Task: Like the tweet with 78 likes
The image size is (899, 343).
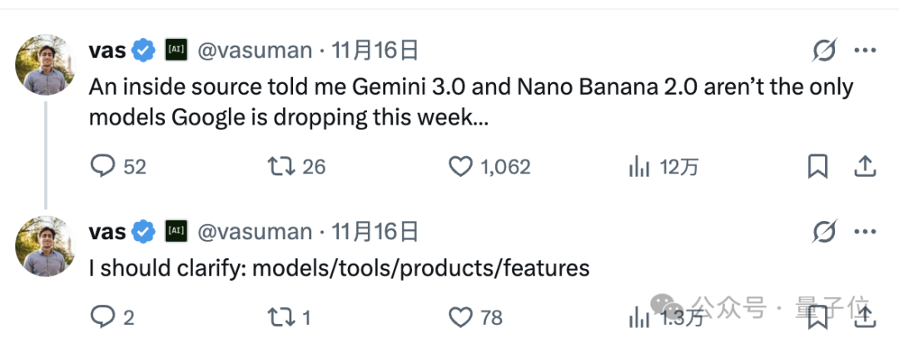Action: point(460,316)
